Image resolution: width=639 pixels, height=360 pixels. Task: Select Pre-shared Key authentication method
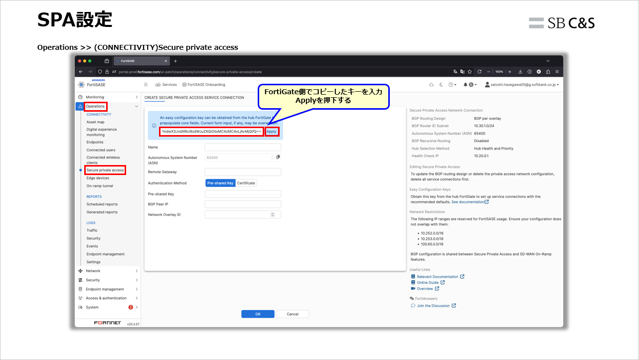click(x=220, y=183)
